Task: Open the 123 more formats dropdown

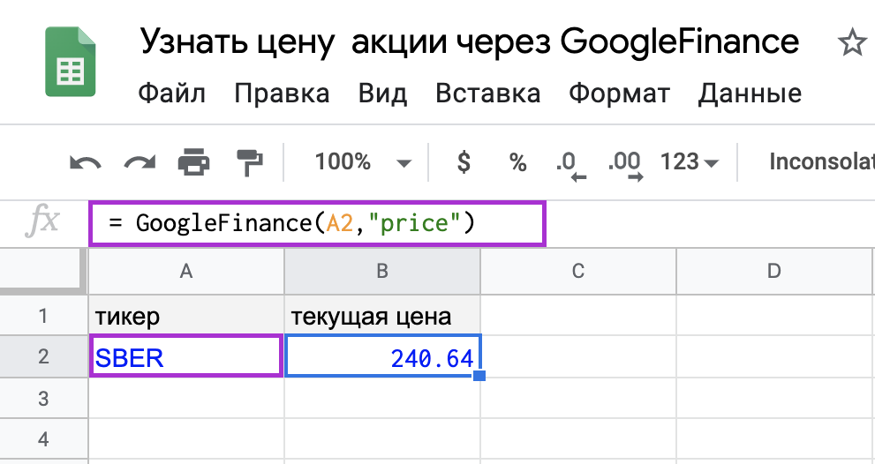Action: 690,162
